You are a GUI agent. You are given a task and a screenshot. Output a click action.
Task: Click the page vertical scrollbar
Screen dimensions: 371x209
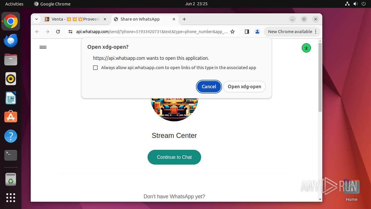(x=320, y=77)
